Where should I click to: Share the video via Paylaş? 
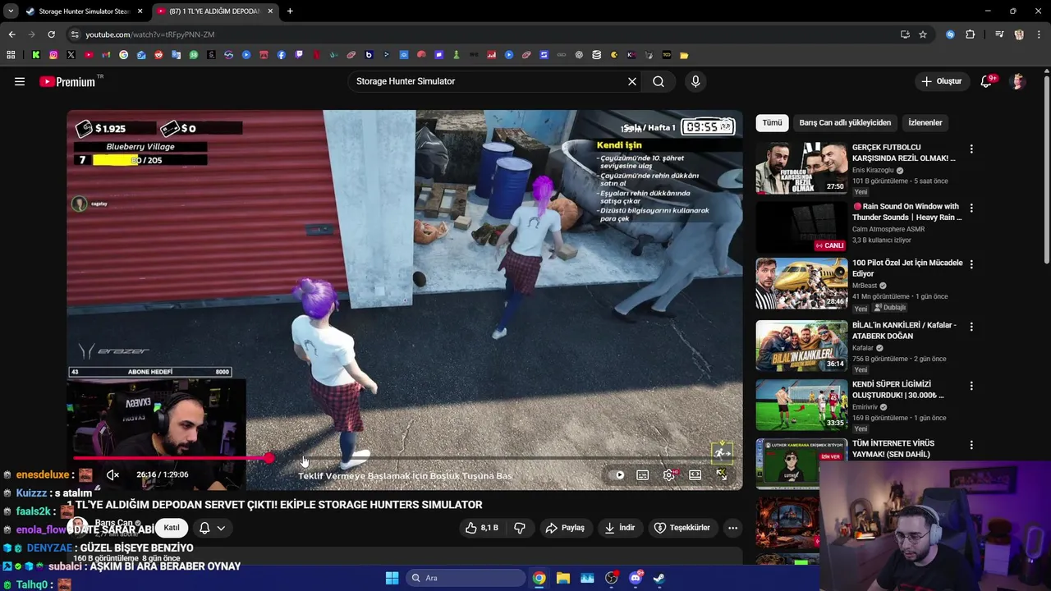point(565,528)
